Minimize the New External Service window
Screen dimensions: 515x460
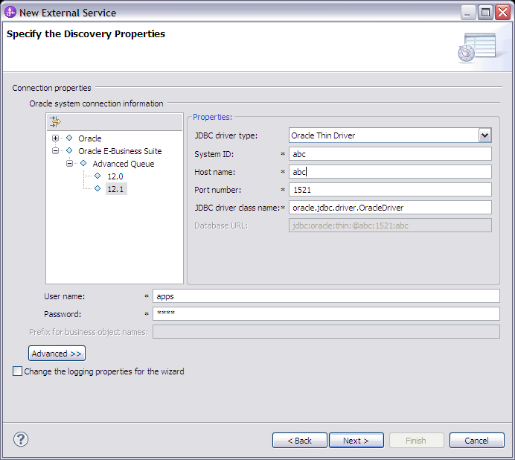(468, 13)
